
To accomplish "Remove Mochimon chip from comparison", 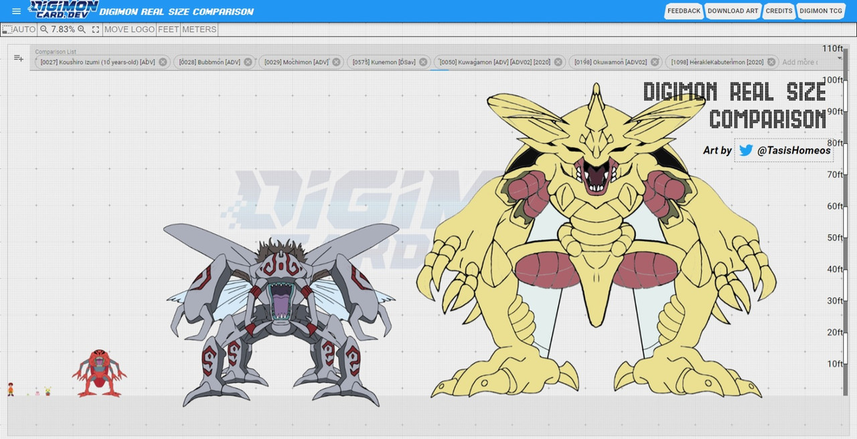I will [x=336, y=62].
